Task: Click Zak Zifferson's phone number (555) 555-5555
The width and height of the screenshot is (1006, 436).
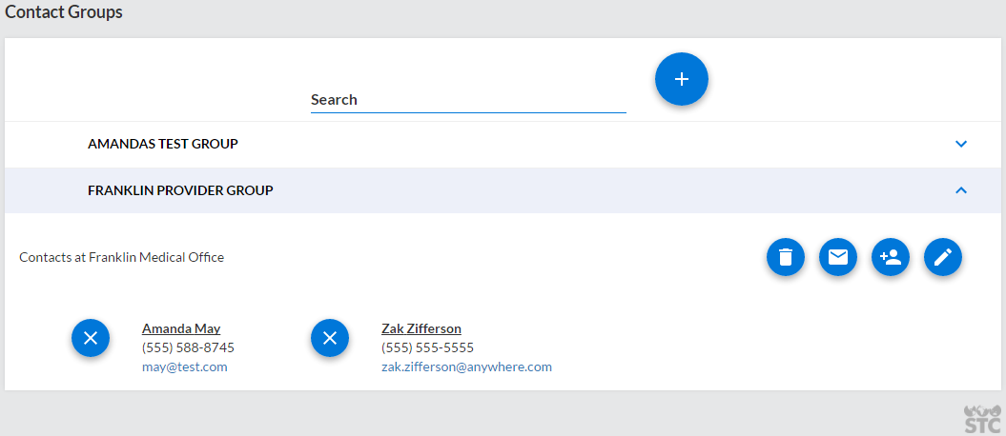Action: (x=427, y=347)
